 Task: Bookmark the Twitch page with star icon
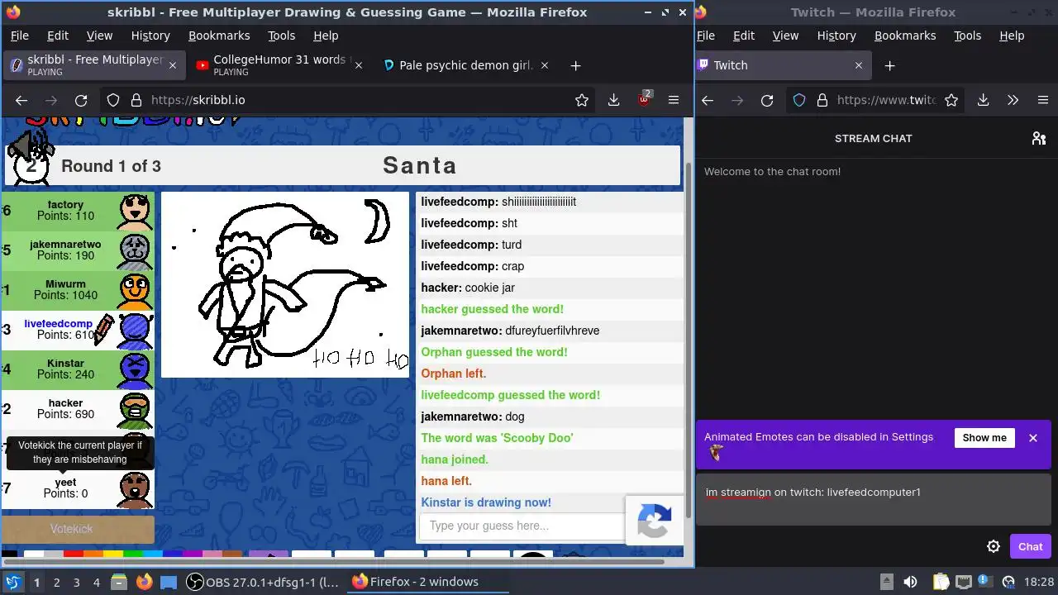(951, 100)
